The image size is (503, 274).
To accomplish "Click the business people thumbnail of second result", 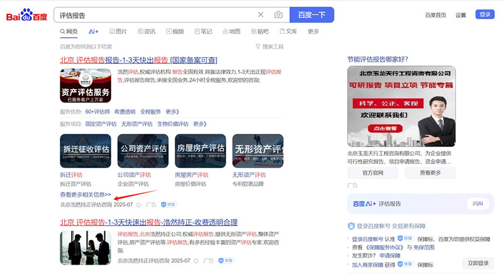I will click(86, 248).
